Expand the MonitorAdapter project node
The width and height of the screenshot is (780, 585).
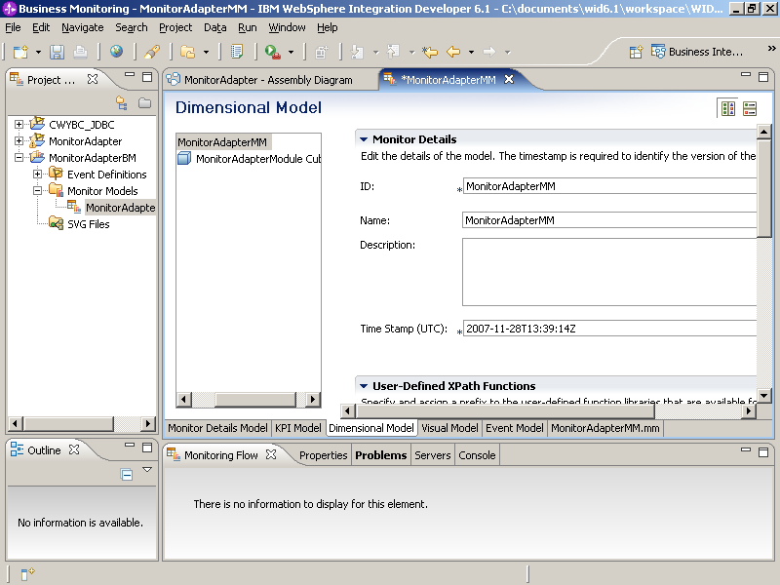point(19,140)
